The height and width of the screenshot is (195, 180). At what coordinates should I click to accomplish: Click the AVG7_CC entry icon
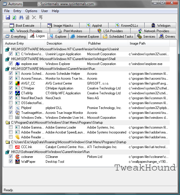17,83
